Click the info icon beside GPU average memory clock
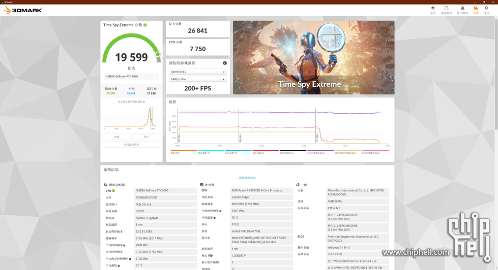This screenshot has height=270, width=498. (130, 259)
